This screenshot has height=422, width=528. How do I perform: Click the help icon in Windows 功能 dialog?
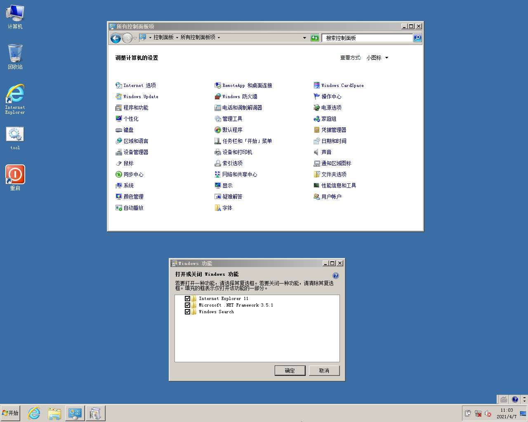(x=336, y=276)
